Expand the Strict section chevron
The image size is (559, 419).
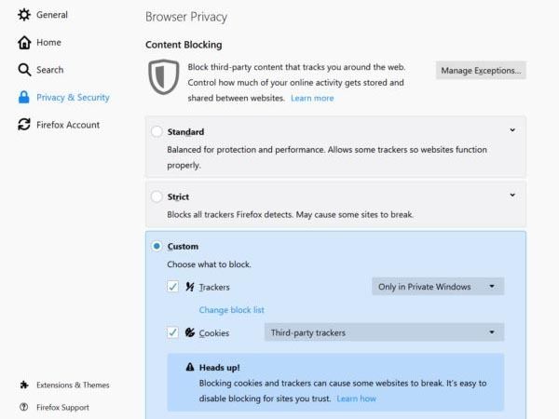[x=512, y=195]
